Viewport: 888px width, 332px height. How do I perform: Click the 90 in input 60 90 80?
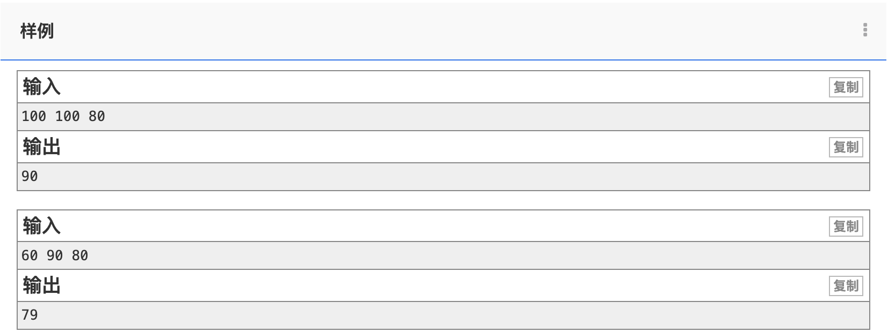tap(55, 255)
